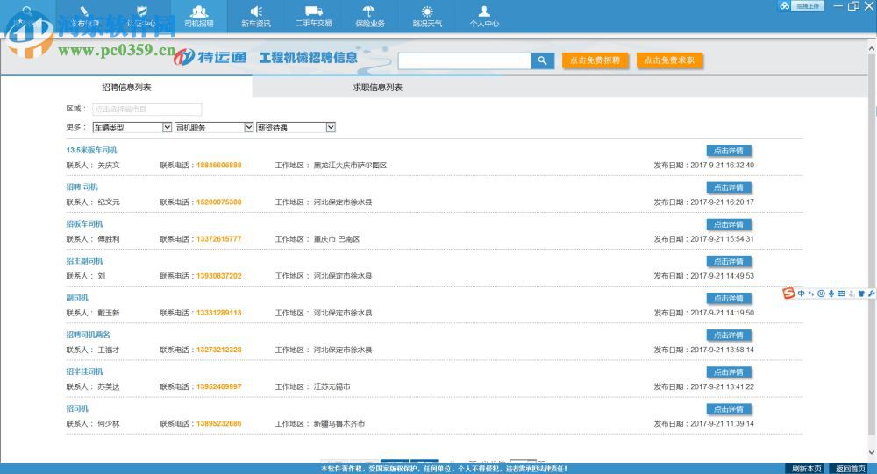Toggle Sogou punctuation mode icon
This screenshot has height=474, width=877.
[811, 294]
